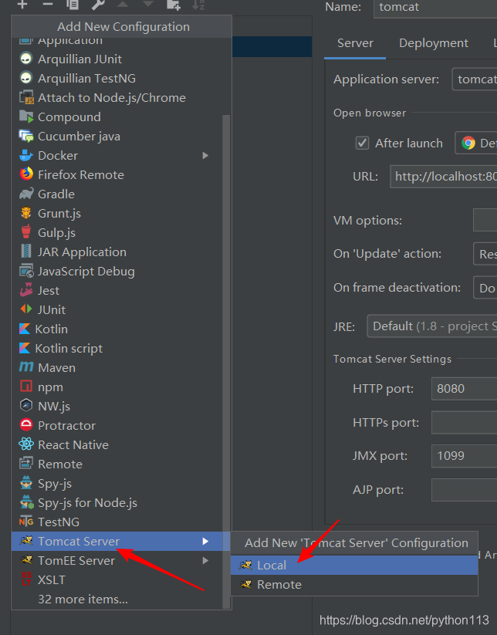Show 32 more items in list
Screen dimensions: 497x635
(83, 599)
